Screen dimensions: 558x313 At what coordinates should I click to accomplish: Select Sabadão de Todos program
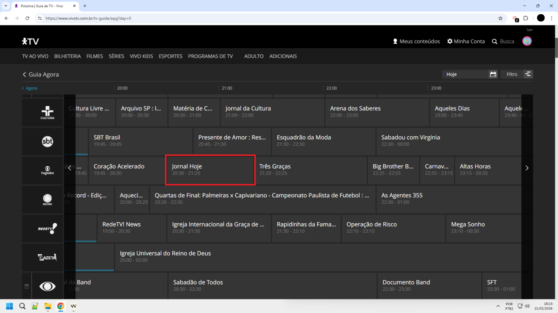click(x=272, y=286)
